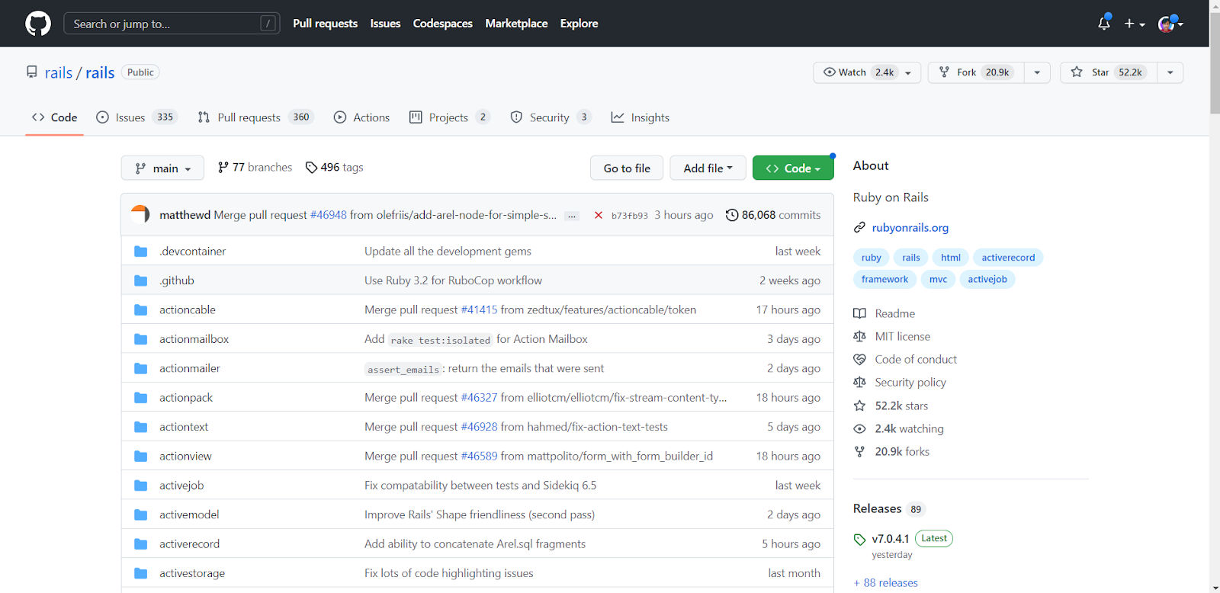Open commit b73fb93 hash link
The height and width of the screenshot is (593, 1220).
[x=630, y=216]
